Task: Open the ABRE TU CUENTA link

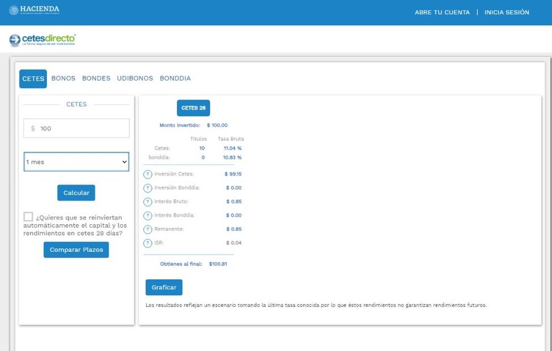Action: [442, 12]
